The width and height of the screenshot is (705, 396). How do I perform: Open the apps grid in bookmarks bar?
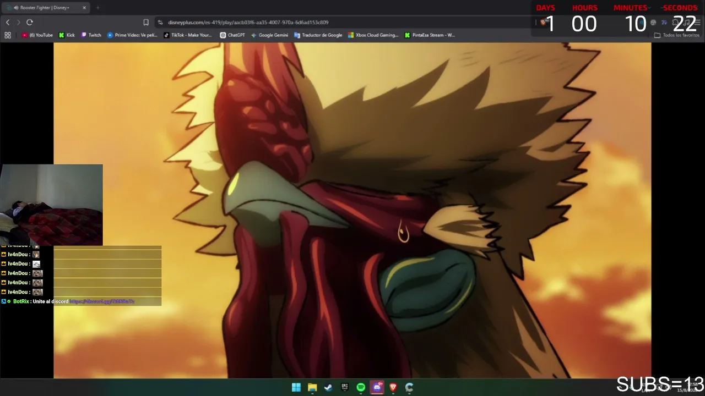tap(8, 35)
